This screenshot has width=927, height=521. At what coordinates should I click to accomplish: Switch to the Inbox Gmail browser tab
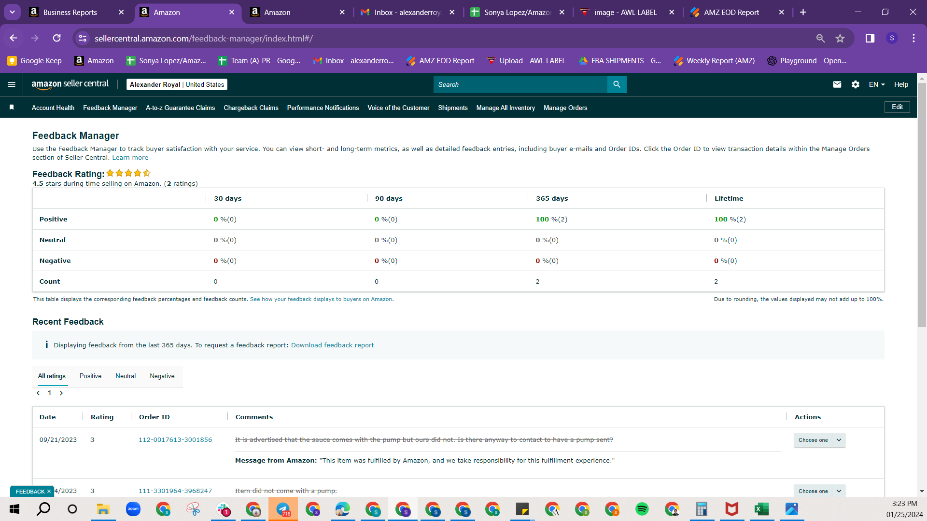[407, 13]
